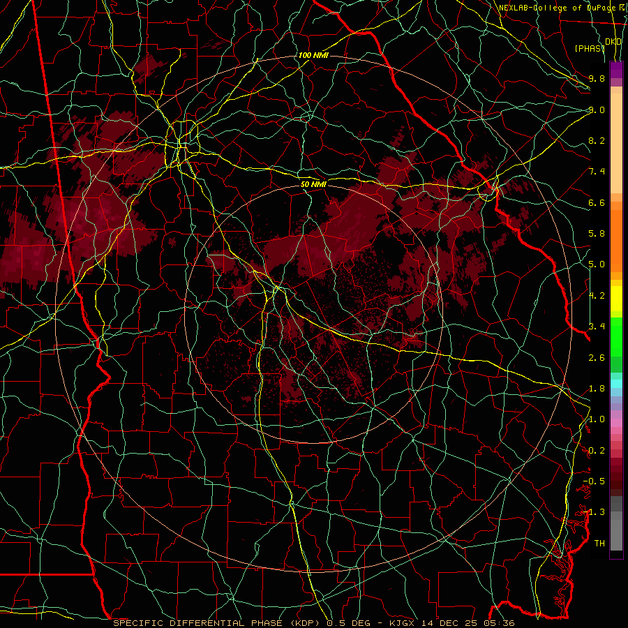Viewport: 628px width, 628px height.
Task: Click the "NEXLAB-College of DuPage" header text
Action: click(x=558, y=8)
